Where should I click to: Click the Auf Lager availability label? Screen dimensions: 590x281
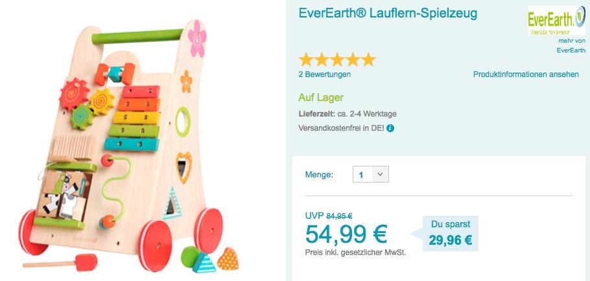pos(321,98)
